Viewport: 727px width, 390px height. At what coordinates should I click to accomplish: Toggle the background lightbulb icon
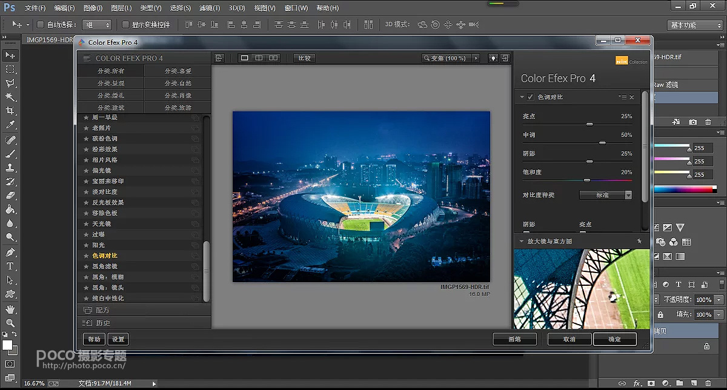[493, 58]
